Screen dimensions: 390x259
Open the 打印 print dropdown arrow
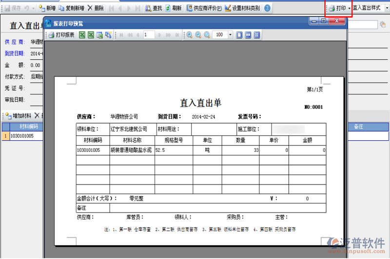click(x=349, y=8)
